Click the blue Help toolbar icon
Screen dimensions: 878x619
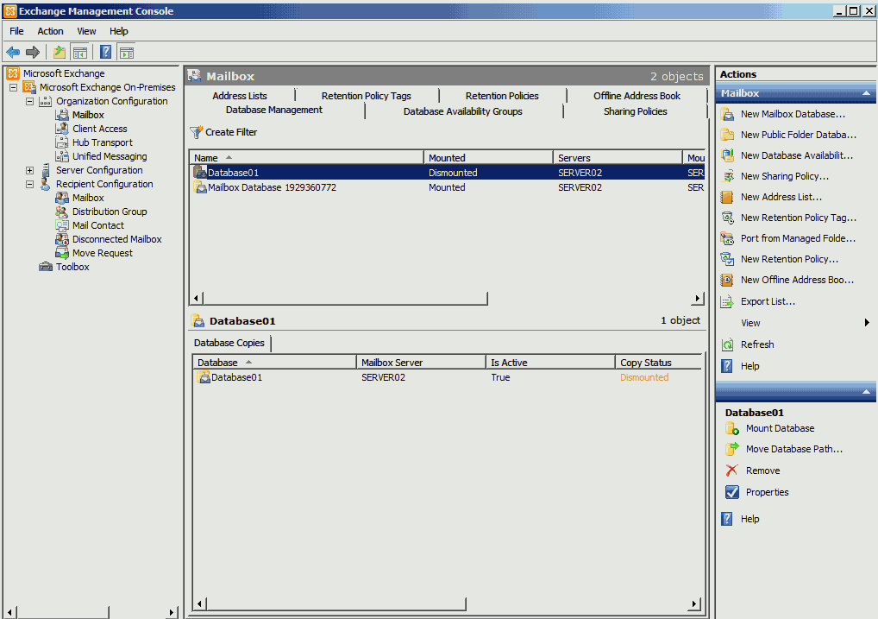(105, 52)
